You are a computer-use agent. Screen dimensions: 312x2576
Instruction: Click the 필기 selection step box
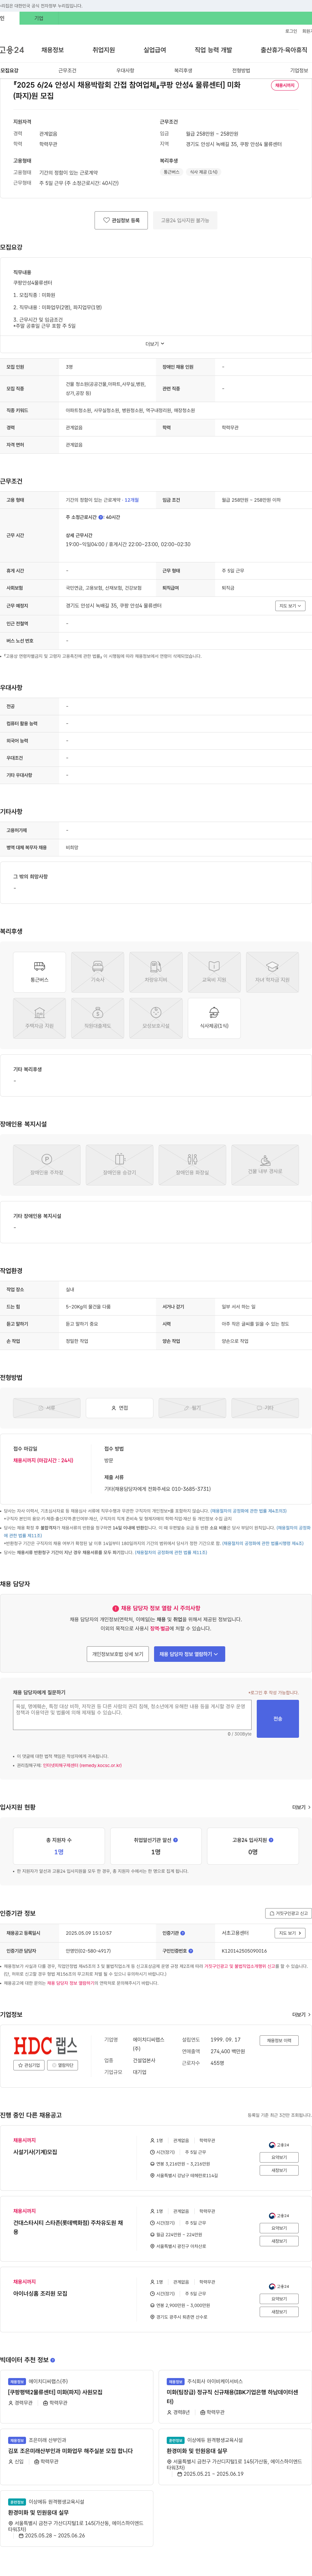[x=192, y=1408]
